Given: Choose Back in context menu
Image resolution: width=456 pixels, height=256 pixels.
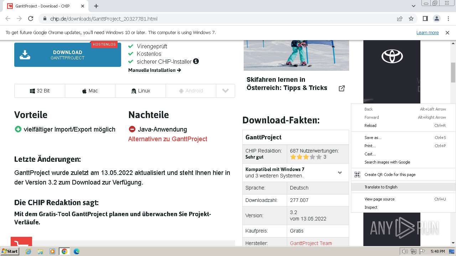Looking at the screenshot, I should (403, 109).
